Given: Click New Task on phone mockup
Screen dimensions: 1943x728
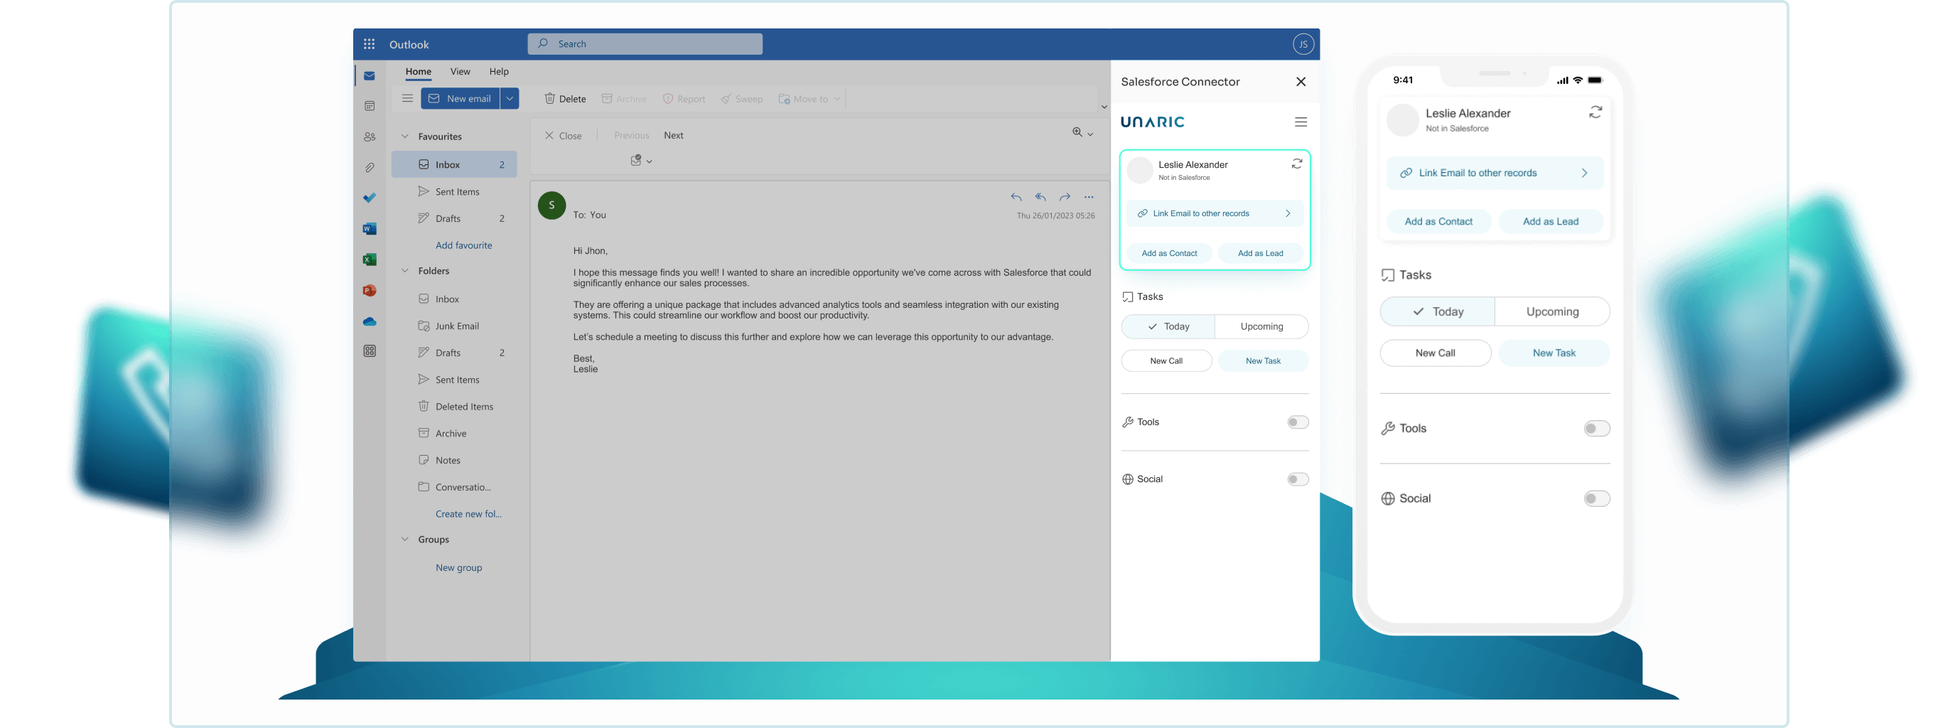Looking at the screenshot, I should [1553, 353].
